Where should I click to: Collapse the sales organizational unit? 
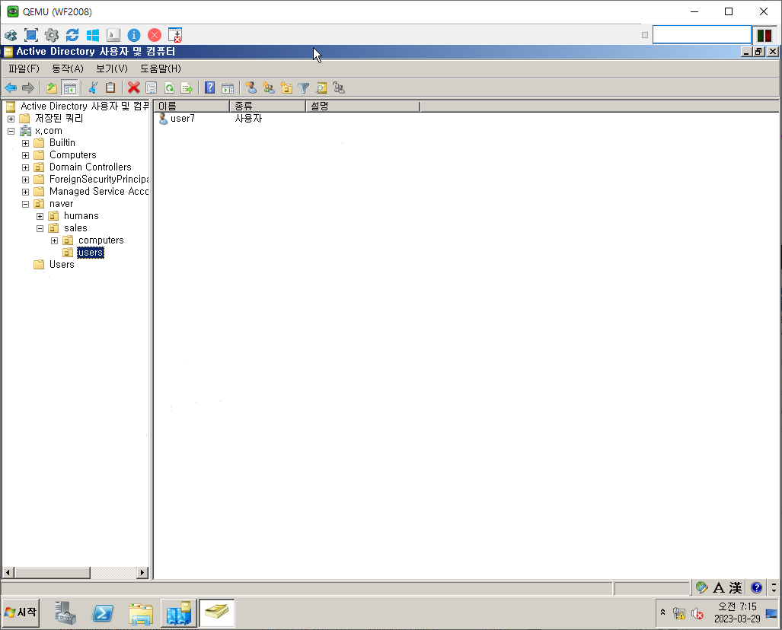(x=40, y=229)
